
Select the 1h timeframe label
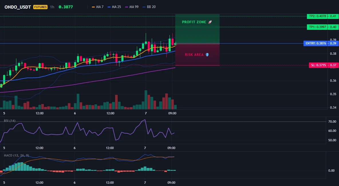coord(52,7)
